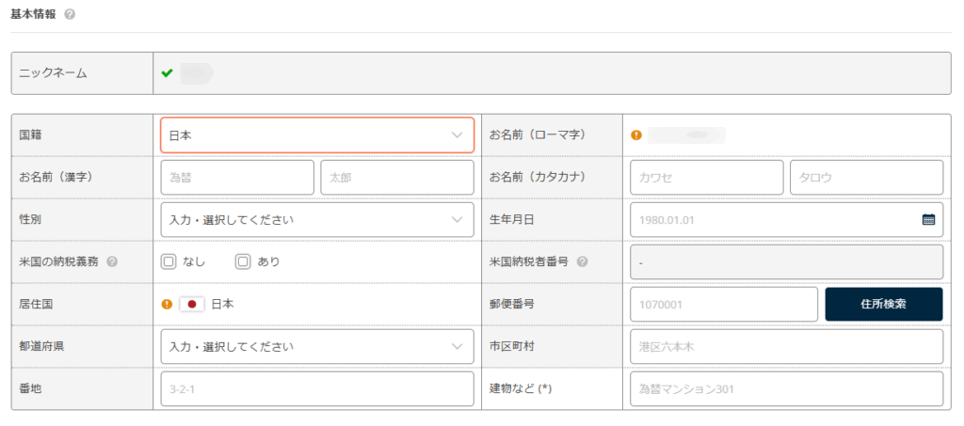This screenshot has height=426, width=964.
Task: Focus the 建物など field 為替マンション301
Action: coord(786,388)
